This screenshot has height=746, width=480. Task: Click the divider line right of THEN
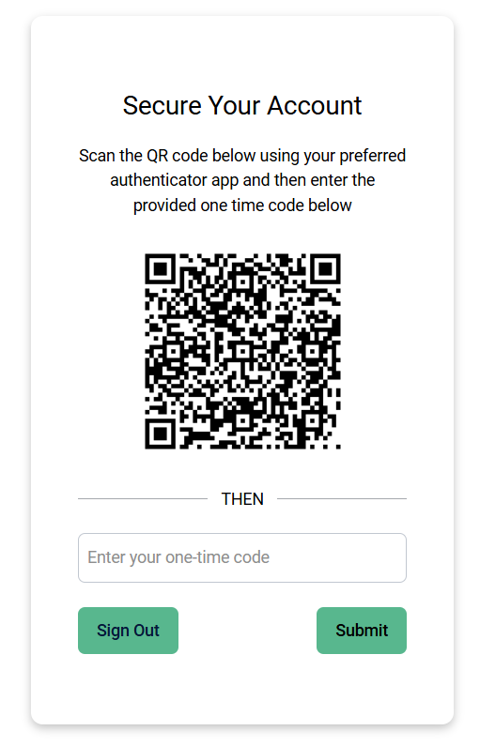(x=342, y=498)
